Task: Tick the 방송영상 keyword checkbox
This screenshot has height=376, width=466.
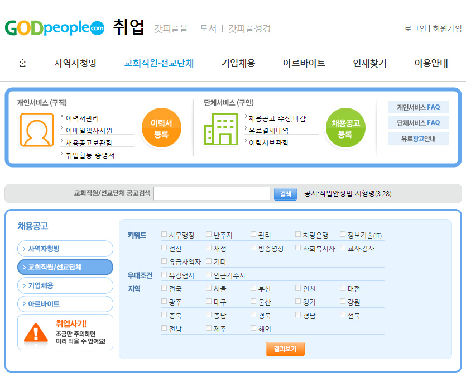Action: (x=253, y=248)
